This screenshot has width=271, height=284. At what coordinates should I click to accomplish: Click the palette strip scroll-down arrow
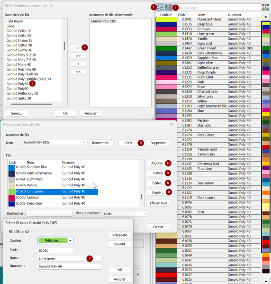tap(266, 281)
